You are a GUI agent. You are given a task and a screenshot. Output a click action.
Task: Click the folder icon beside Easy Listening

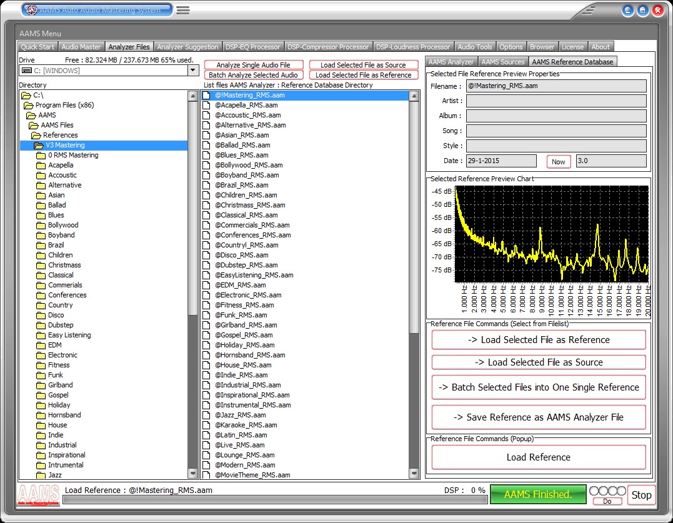pyautogui.click(x=41, y=335)
